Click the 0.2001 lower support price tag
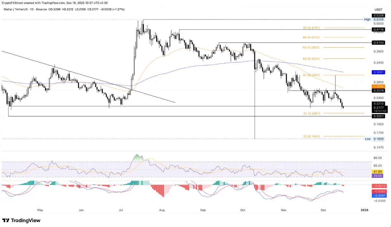 [379, 116]
